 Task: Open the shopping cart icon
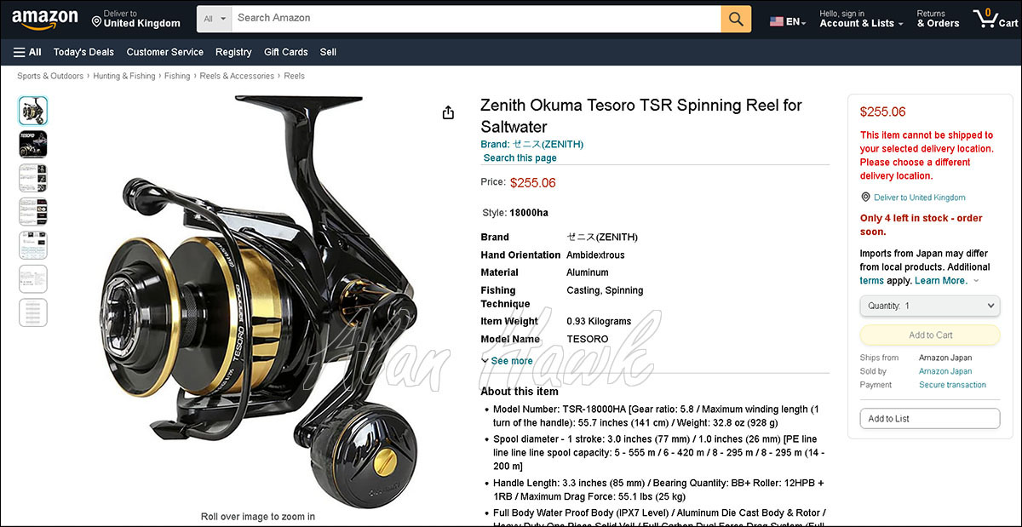tap(996, 19)
